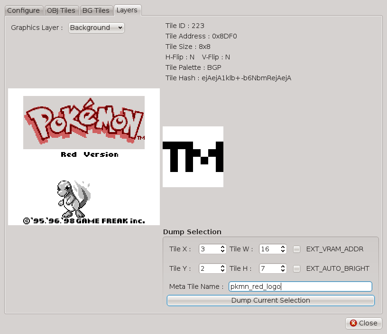Focus the Meta Tile Name field
This screenshot has height=334, width=387.
(300, 286)
